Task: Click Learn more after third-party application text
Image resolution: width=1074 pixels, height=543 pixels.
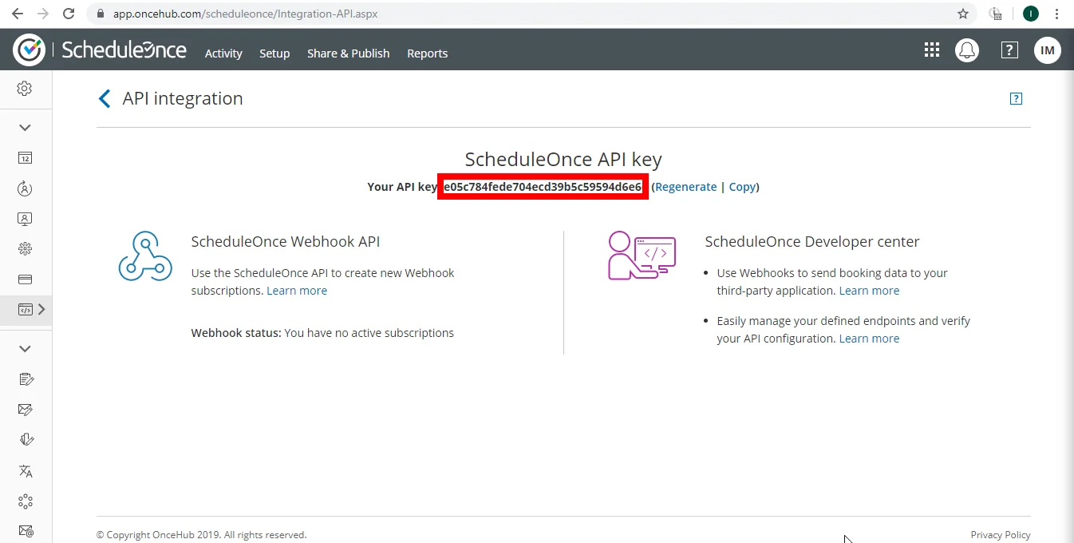Action: point(869,291)
